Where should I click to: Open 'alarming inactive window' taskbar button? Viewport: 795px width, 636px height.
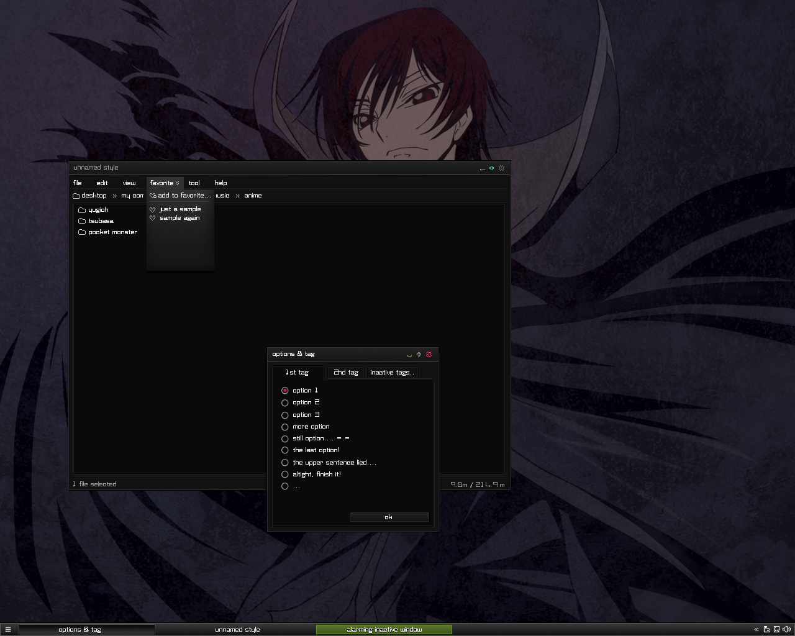pyautogui.click(x=384, y=629)
